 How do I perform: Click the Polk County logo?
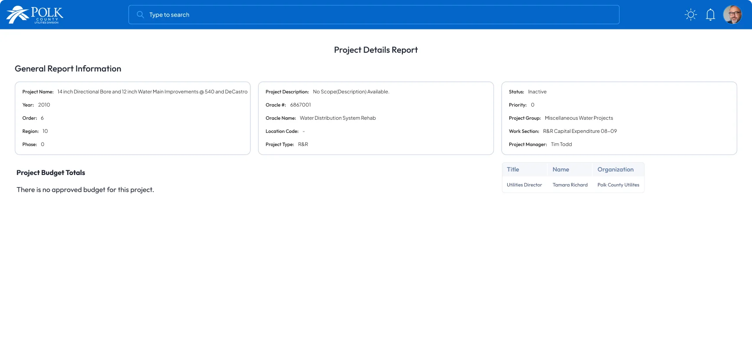35,14
